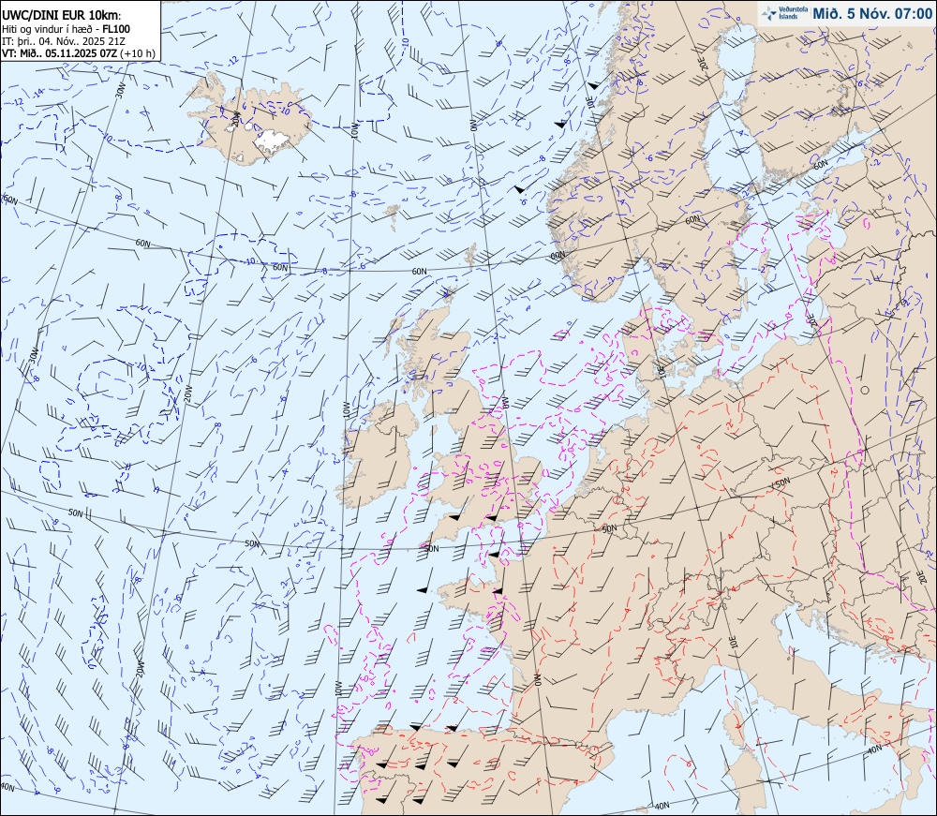Screen dimensions: 937x816
Task: Click the 20W longitude label over Iceland
Action: 235,118
